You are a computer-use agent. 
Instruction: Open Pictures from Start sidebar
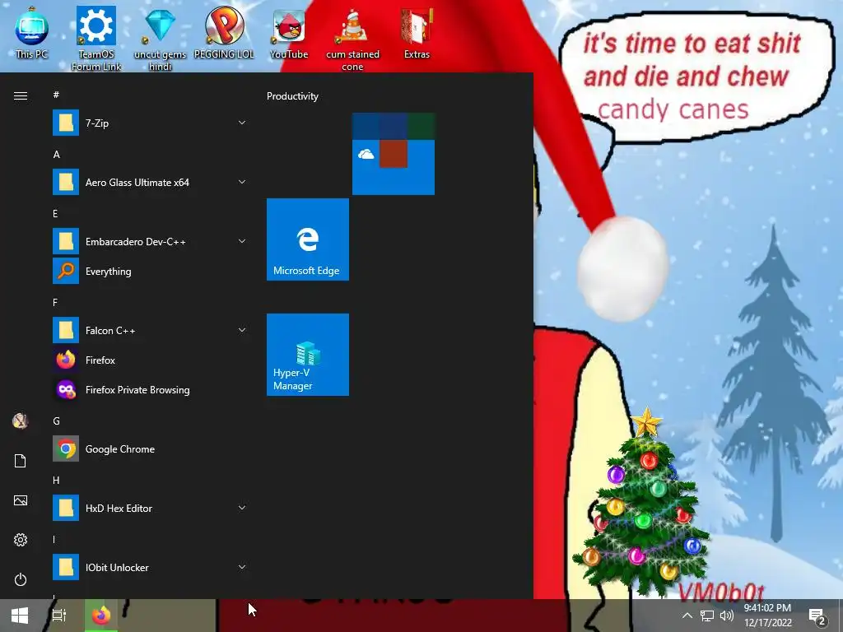(21, 500)
